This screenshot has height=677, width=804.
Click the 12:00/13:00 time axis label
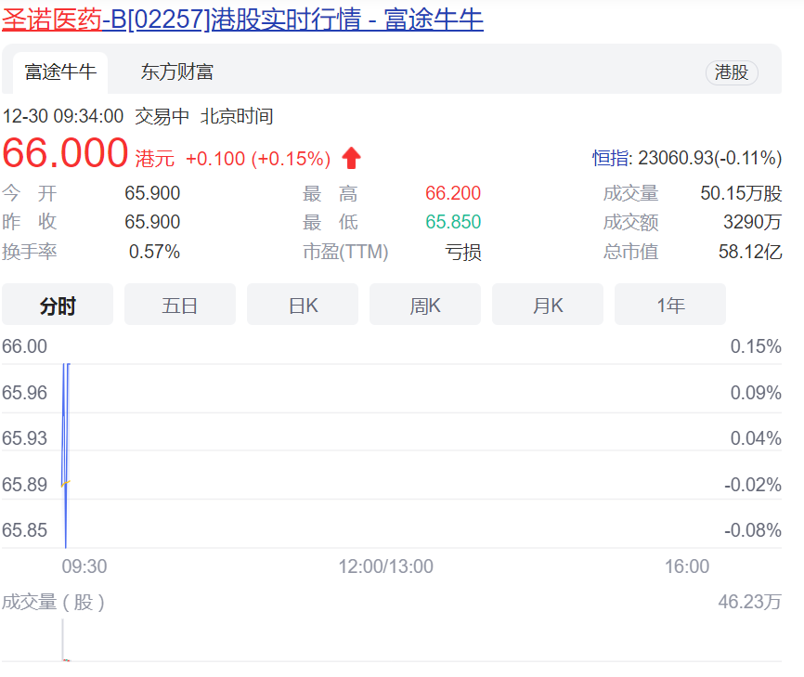click(x=385, y=566)
